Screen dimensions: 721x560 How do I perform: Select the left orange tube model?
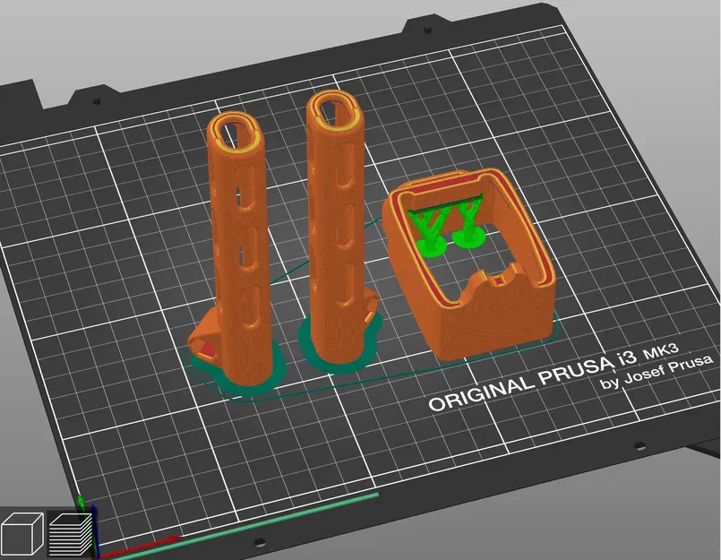coord(237,248)
